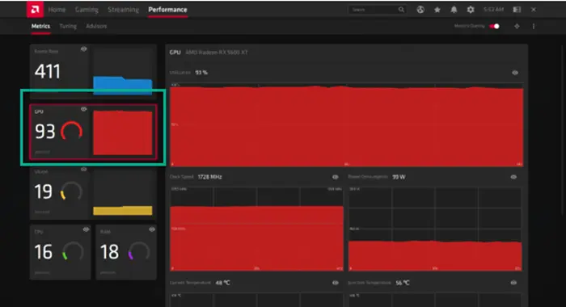Toggle the Frame Rate card eye icon
Image resolution: width=566 pixels, height=307 pixels.
(x=84, y=49)
